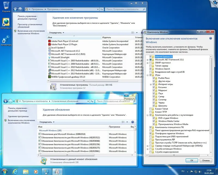Select the Java 8 Update 5 icon

click(x=49, y=48)
